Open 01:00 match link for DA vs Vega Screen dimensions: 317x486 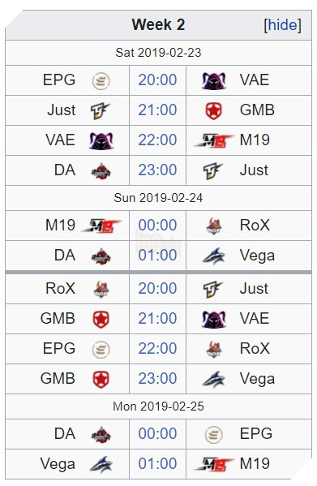tap(157, 255)
